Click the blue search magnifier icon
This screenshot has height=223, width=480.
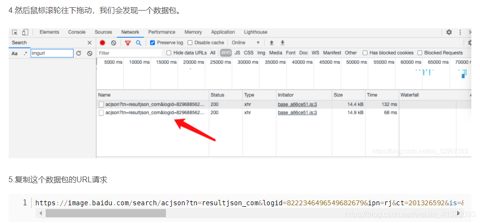click(x=139, y=43)
